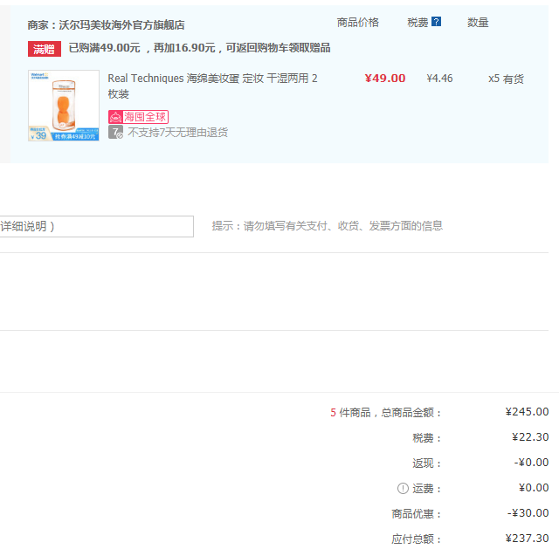Click the 数量 column header
Image resolution: width=559 pixels, height=556 pixels.
point(478,23)
